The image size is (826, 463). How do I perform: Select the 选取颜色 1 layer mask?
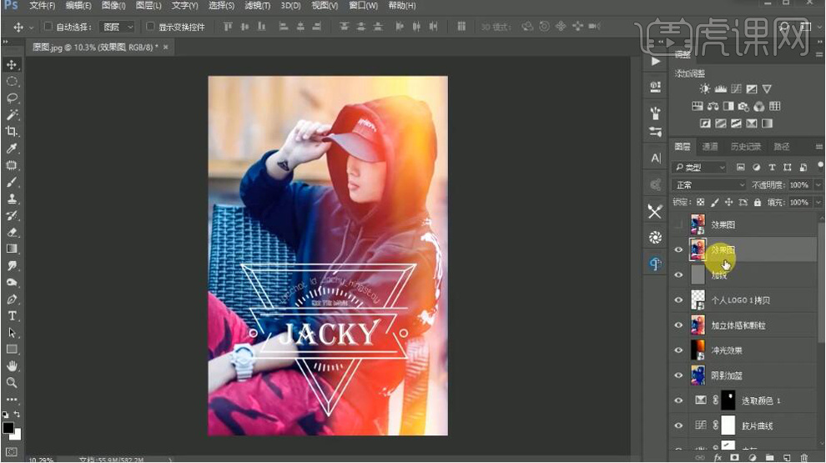point(728,400)
